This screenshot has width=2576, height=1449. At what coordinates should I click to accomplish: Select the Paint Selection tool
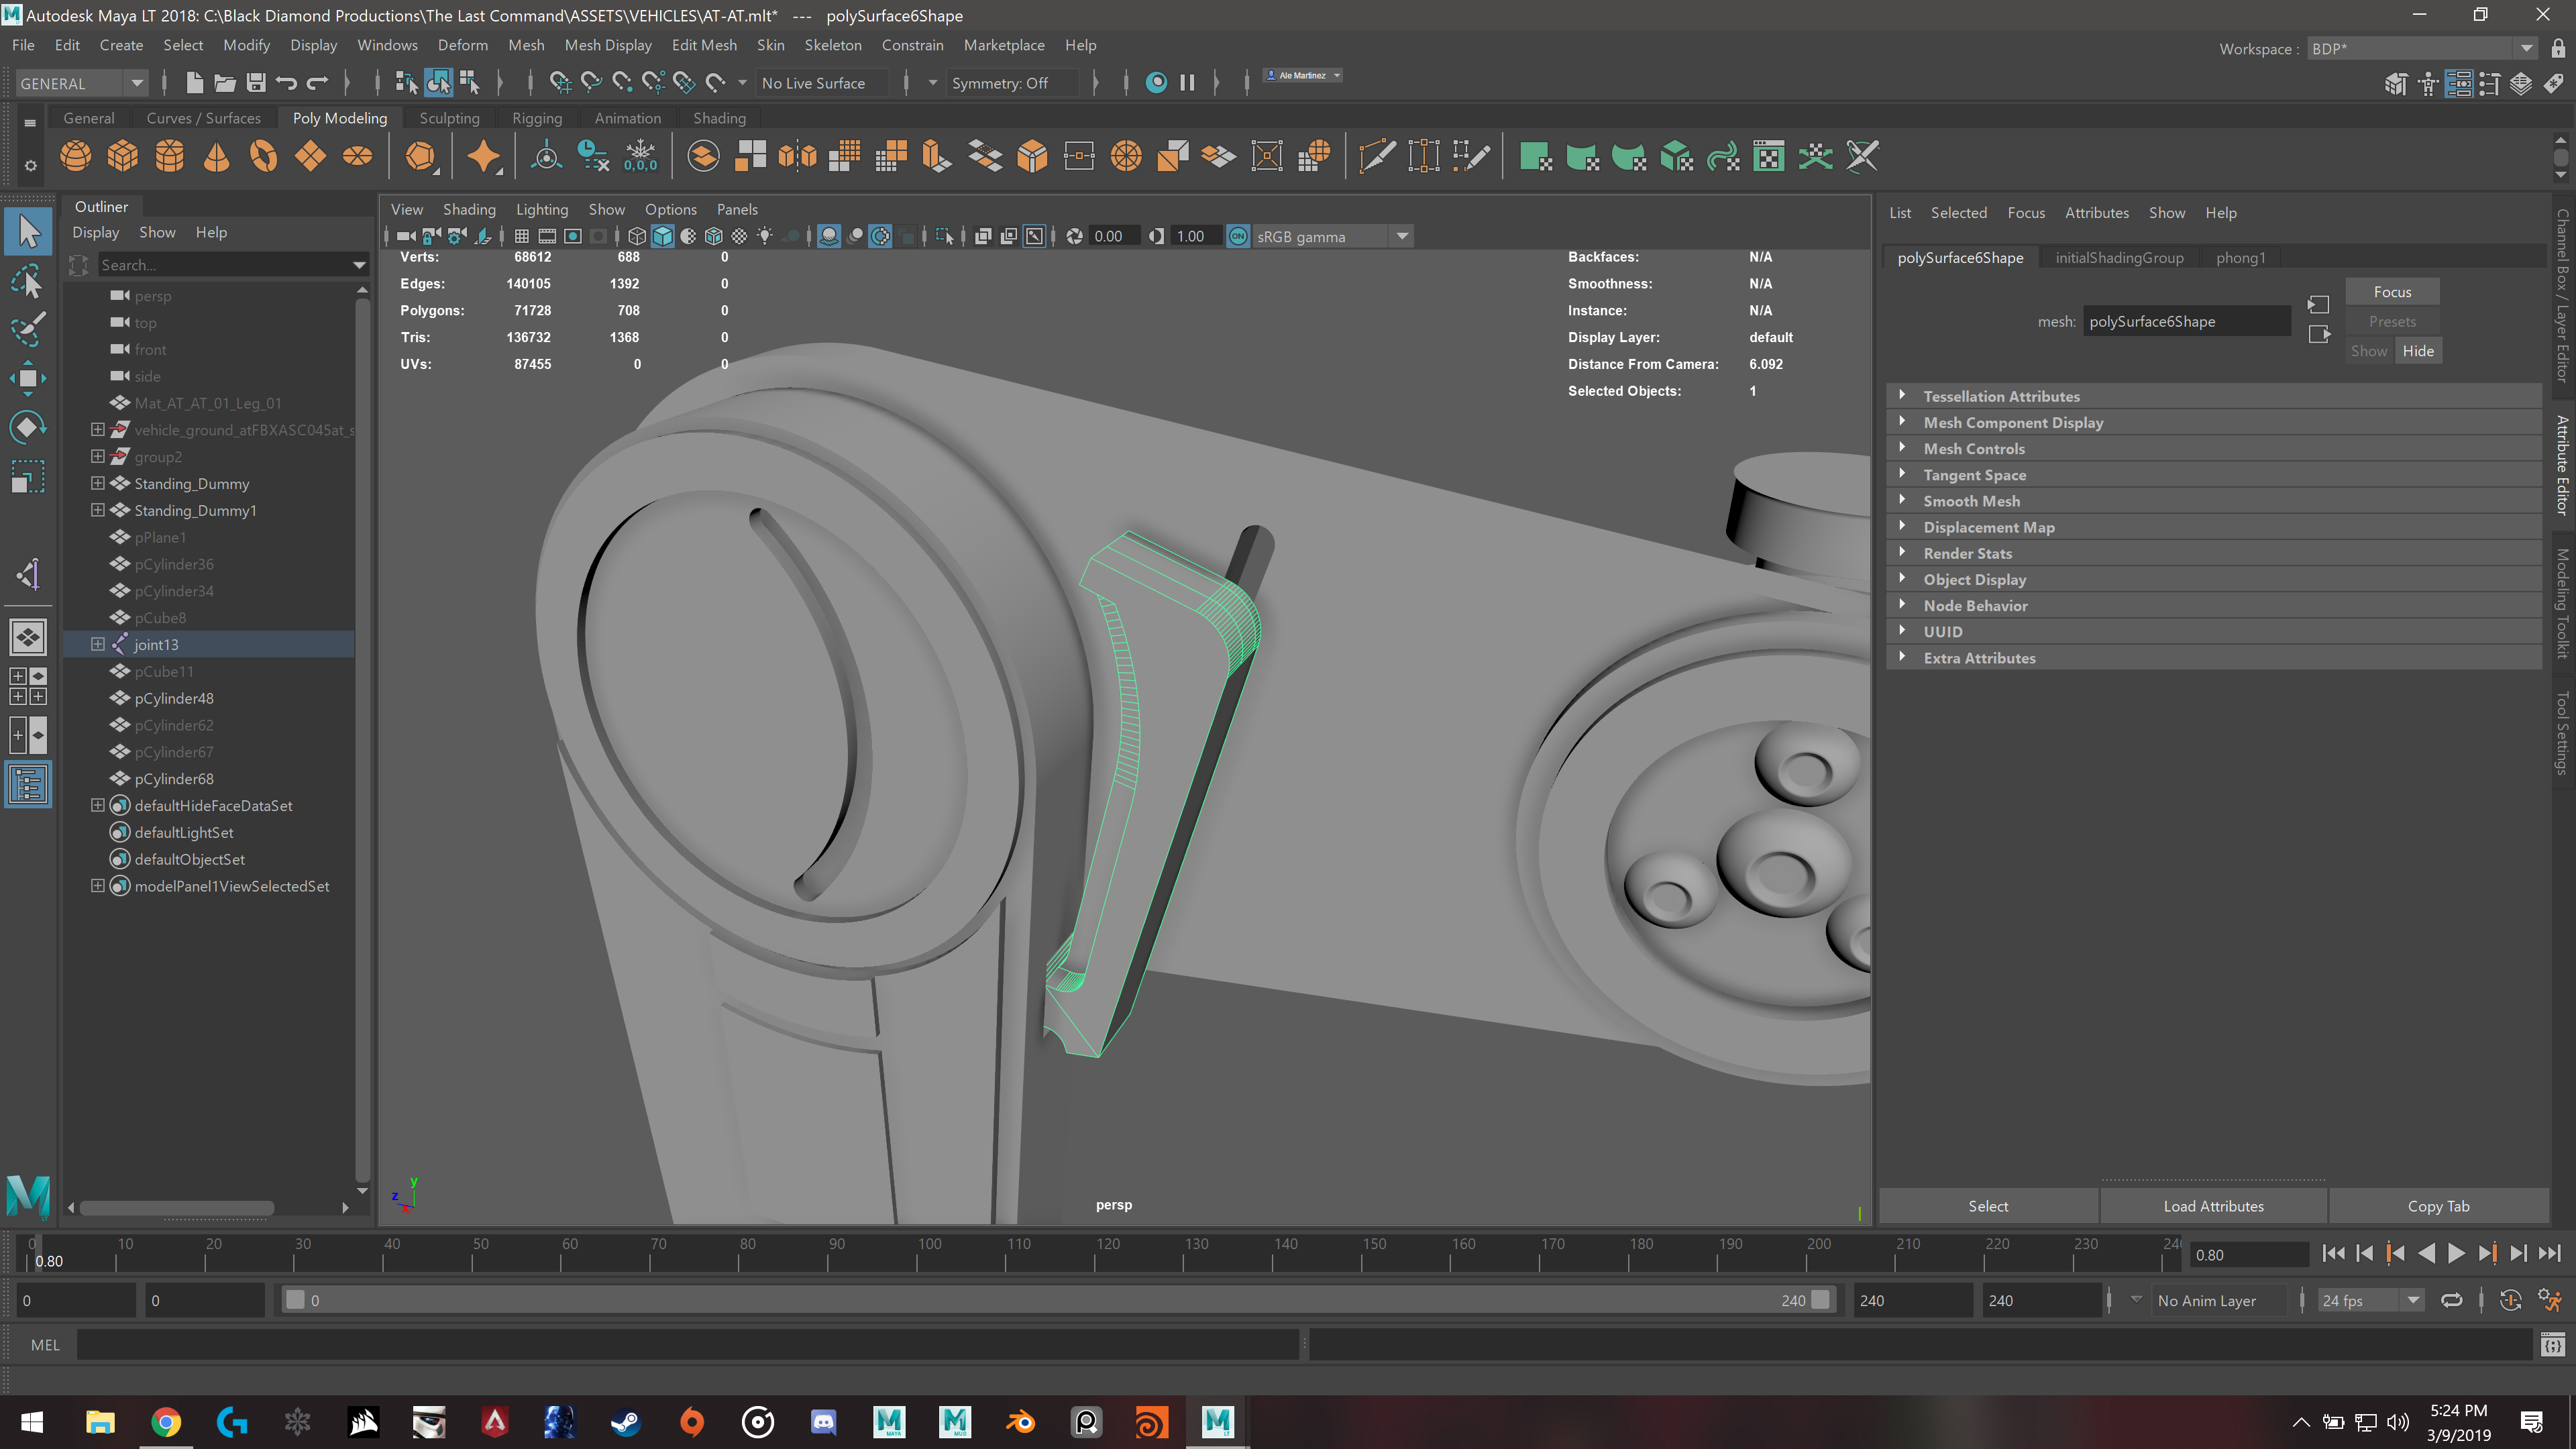click(28, 329)
